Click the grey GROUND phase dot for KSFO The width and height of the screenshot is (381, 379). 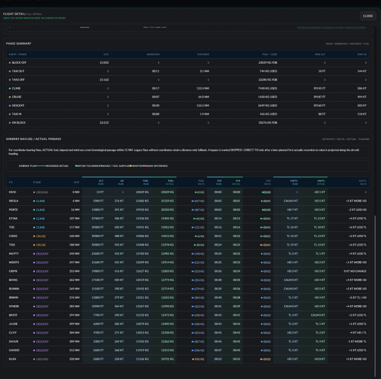[x=34, y=192]
